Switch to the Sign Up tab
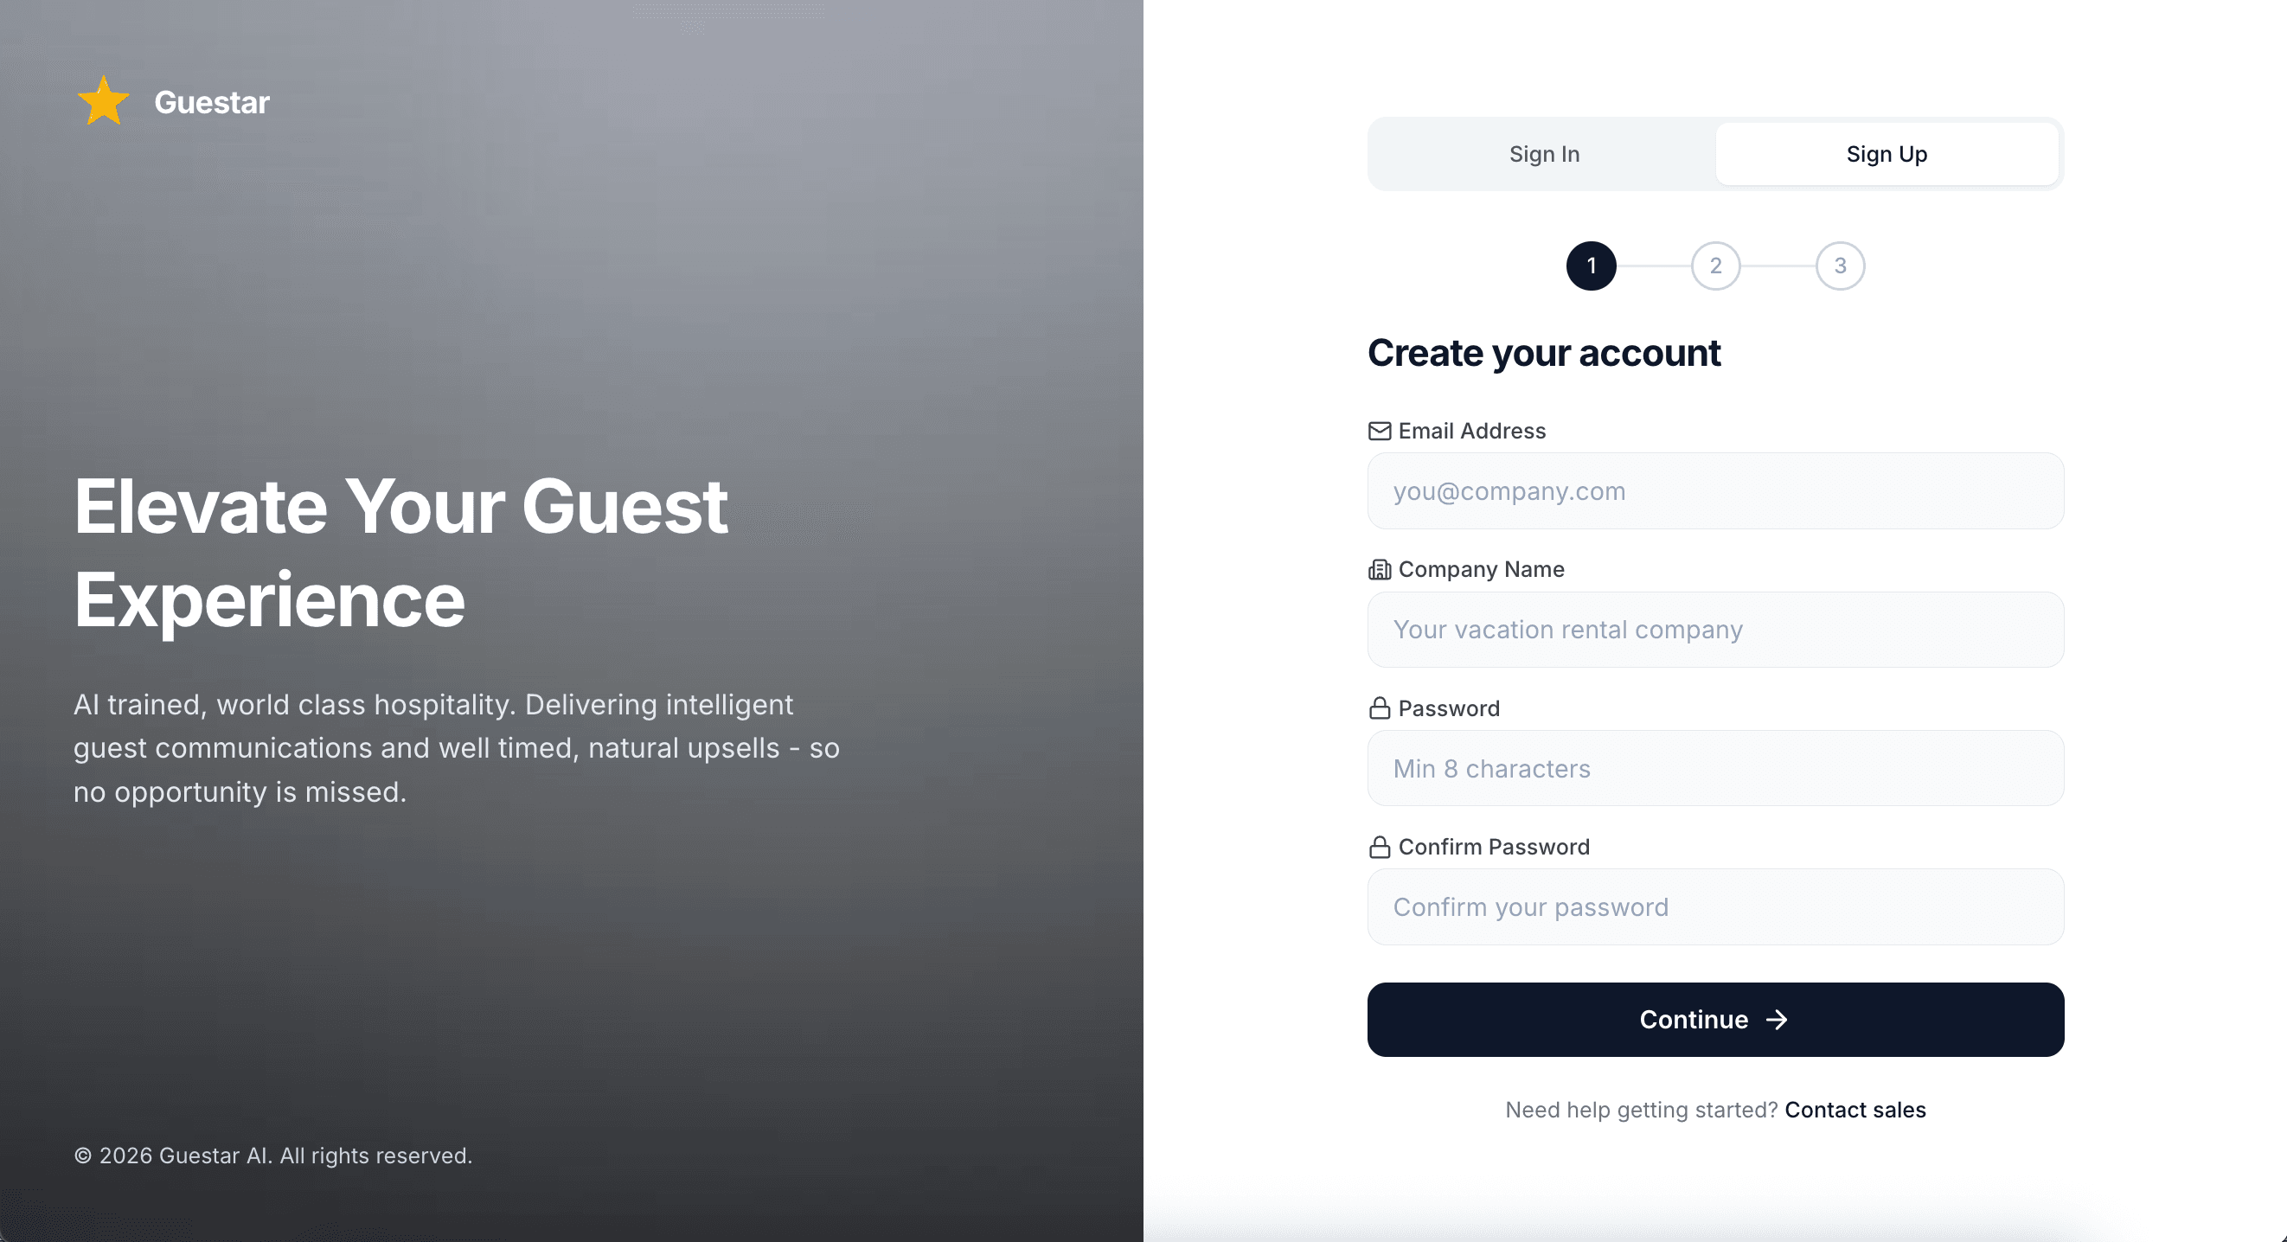This screenshot has height=1242, width=2287. coord(1887,154)
